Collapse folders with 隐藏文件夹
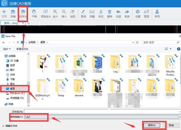 [x=10, y=126]
